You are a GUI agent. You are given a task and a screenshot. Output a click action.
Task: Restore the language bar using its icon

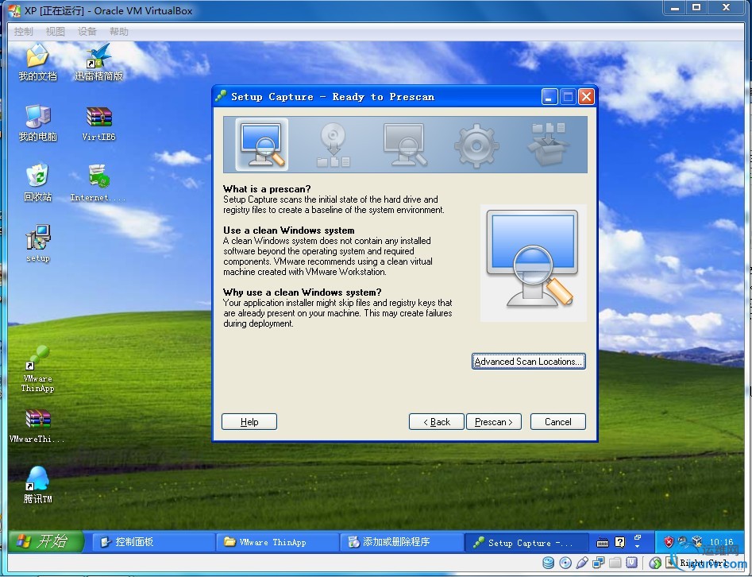pos(638,537)
